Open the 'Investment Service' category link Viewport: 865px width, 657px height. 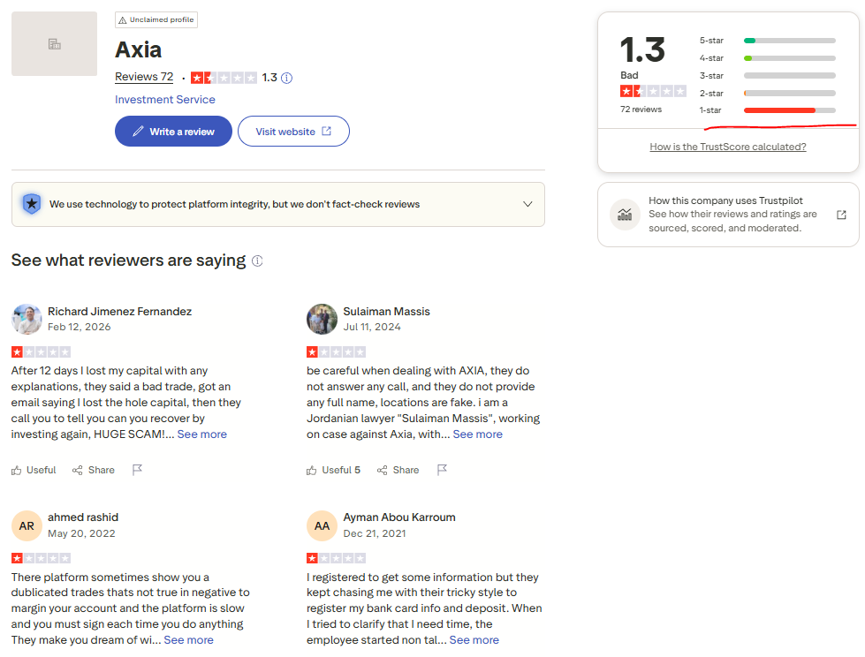pos(165,100)
